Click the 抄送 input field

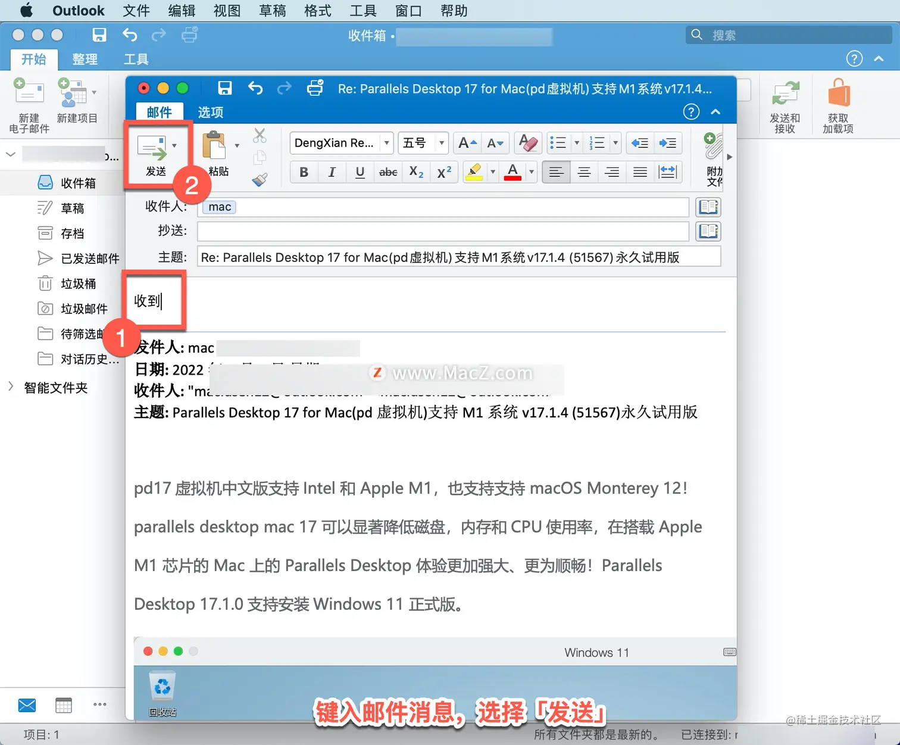[x=443, y=231]
